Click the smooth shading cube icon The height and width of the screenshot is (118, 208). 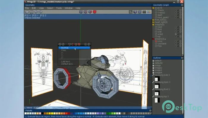point(135,12)
